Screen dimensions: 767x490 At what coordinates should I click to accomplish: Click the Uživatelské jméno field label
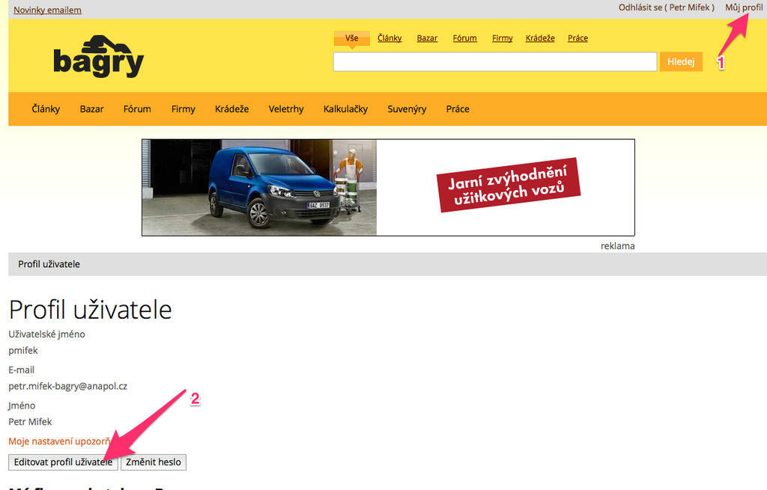pyautogui.click(x=46, y=334)
